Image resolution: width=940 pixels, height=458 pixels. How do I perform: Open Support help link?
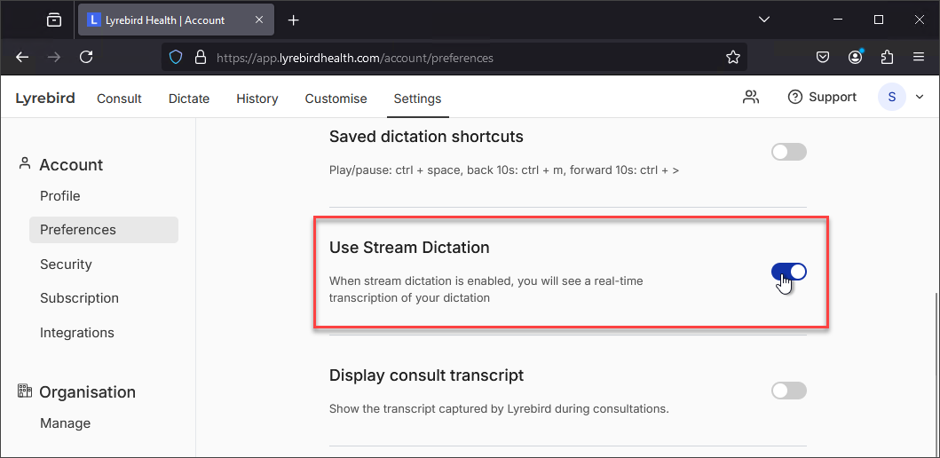[822, 97]
